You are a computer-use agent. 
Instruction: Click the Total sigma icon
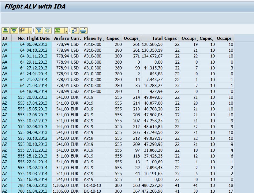point(57,30)
